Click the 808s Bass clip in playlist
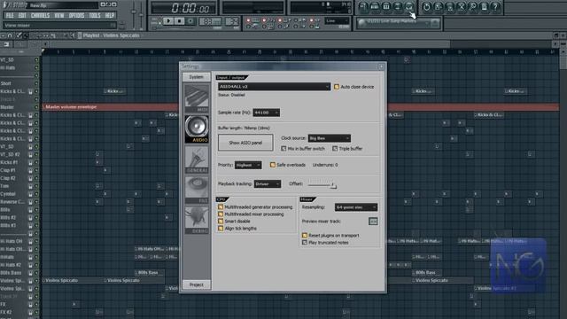 click(x=150, y=273)
